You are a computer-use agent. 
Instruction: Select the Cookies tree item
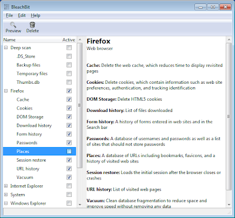(25, 108)
